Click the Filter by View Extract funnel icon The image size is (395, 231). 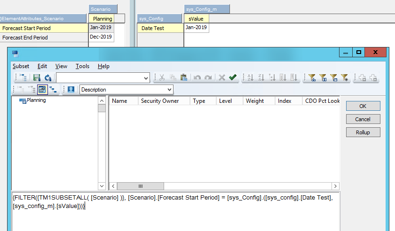(x=333, y=77)
